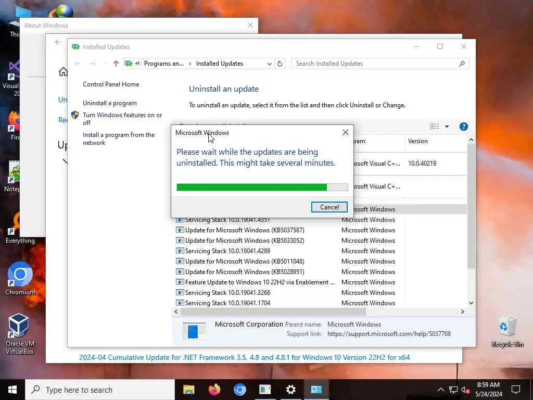This screenshot has height=400, width=533.
Task: Open the view options dropdown arrow
Action: click(447, 127)
